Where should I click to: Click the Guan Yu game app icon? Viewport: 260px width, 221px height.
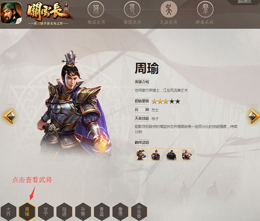tap(11, 13)
